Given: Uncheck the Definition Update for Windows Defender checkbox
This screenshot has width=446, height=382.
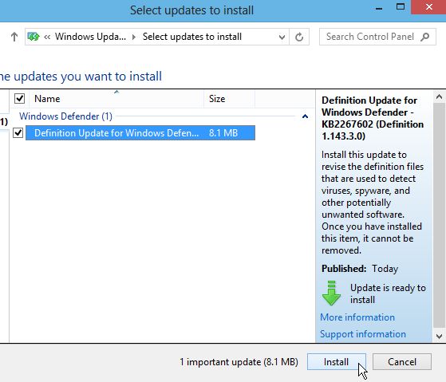Looking at the screenshot, I should (18, 132).
